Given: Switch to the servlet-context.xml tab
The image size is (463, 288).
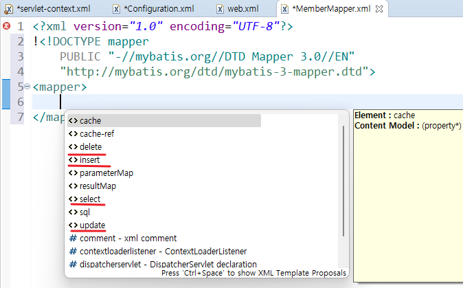Looking at the screenshot, I should click(47, 9).
